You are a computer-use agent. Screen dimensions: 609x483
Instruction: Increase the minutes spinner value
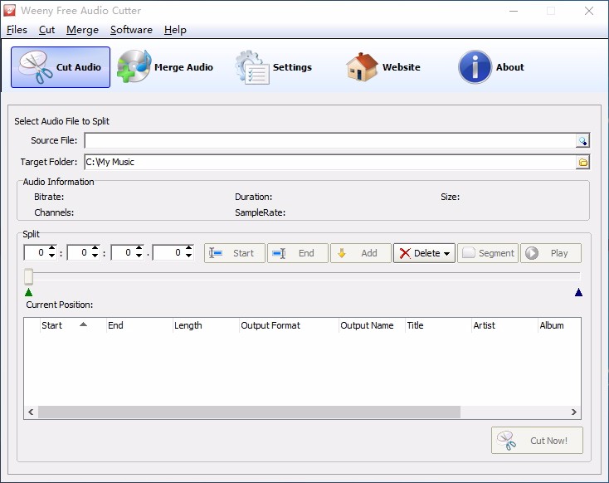point(95,248)
